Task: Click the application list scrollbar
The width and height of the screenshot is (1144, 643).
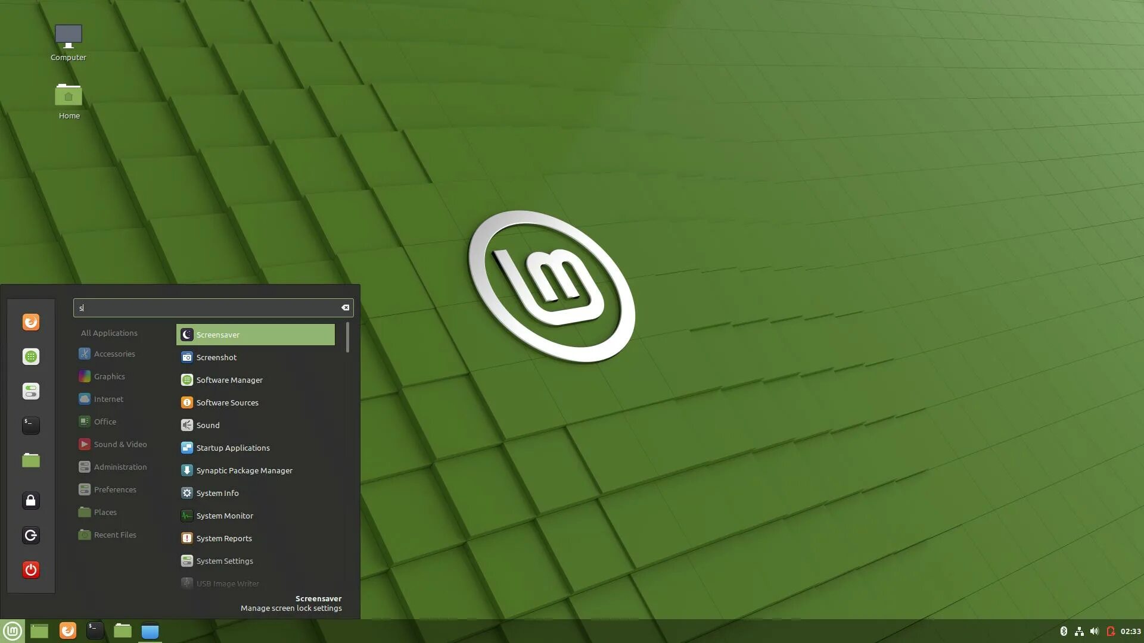Action: tap(347, 338)
